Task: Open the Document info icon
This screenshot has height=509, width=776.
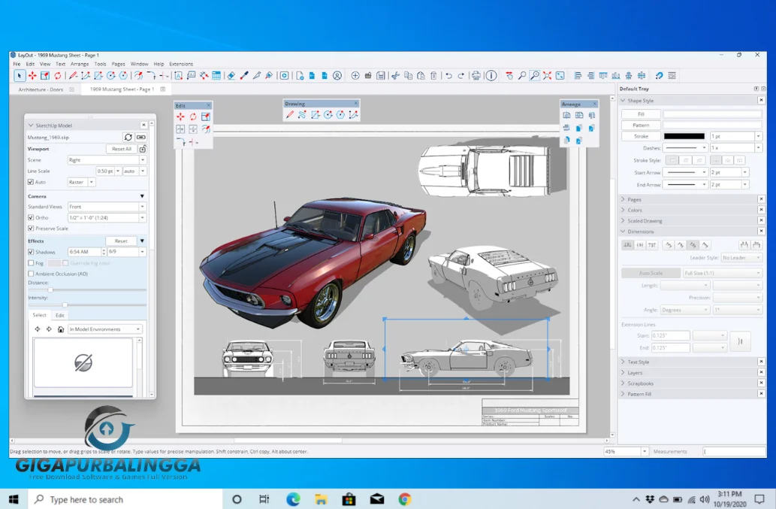Action: click(491, 76)
